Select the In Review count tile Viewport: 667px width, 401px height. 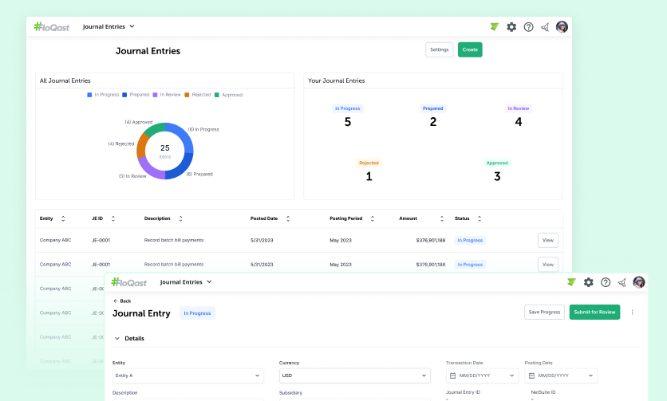tap(518, 116)
